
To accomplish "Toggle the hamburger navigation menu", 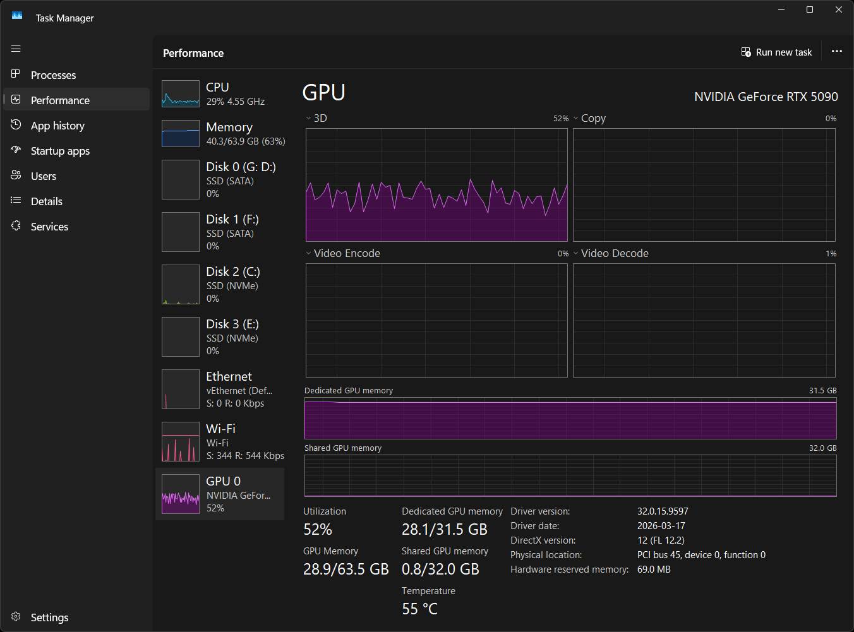I will click(16, 49).
